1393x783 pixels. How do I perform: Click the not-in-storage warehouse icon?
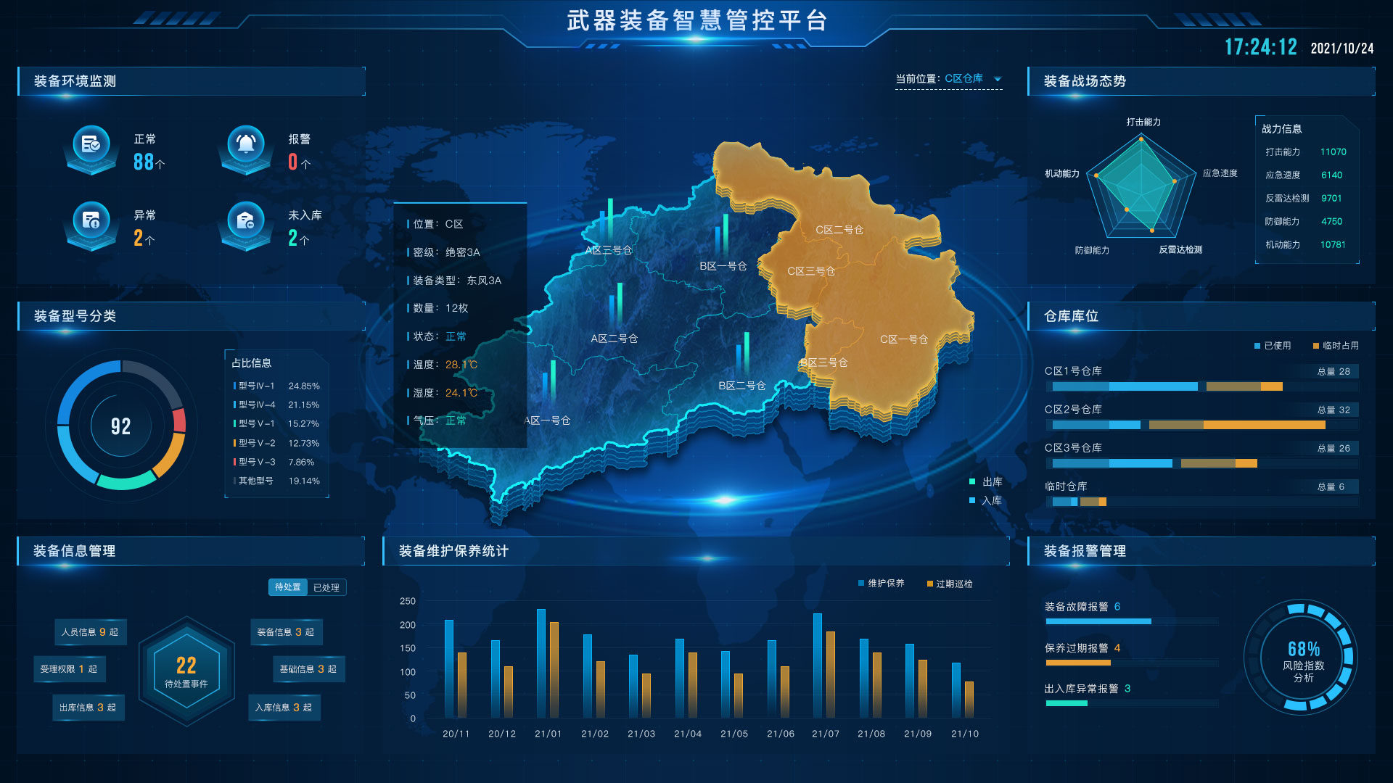[246, 220]
